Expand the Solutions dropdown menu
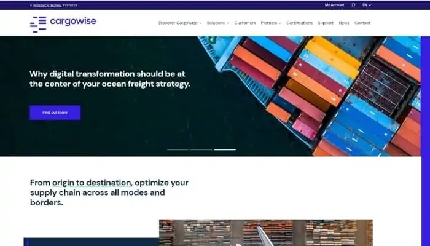The width and height of the screenshot is (430, 246). click(217, 23)
